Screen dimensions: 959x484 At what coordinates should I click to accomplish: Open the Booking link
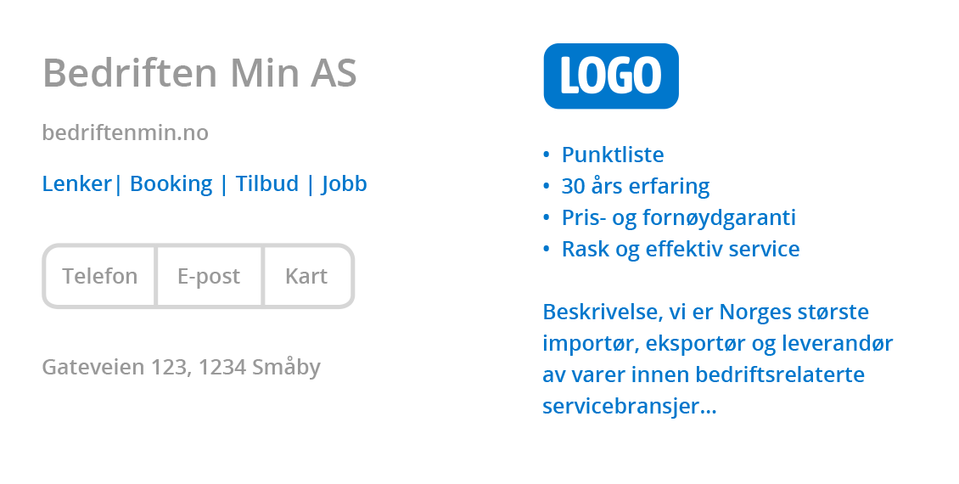[171, 184]
